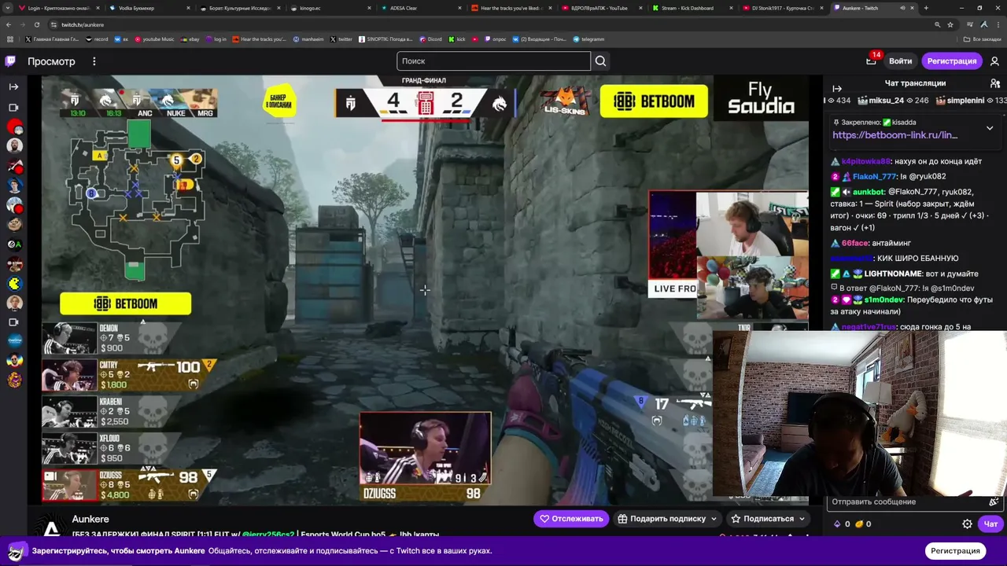The height and width of the screenshot is (566, 1007).
Task: Open the chat community users list
Action: (x=995, y=83)
